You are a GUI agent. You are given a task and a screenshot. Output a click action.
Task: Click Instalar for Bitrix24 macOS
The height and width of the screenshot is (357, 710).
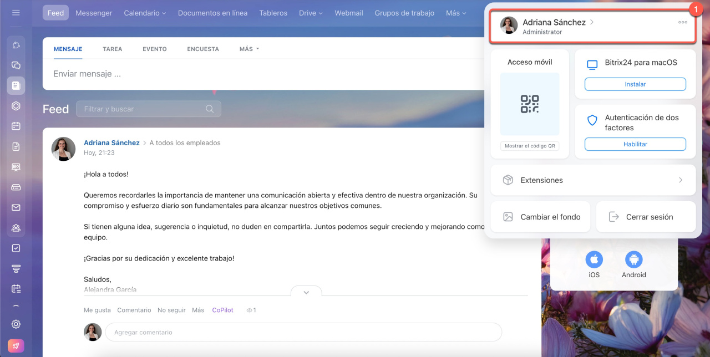point(635,84)
